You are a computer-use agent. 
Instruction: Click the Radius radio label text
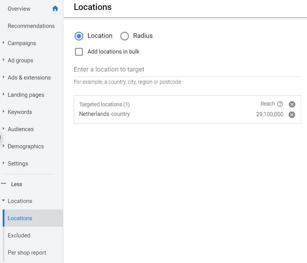(143, 36)
